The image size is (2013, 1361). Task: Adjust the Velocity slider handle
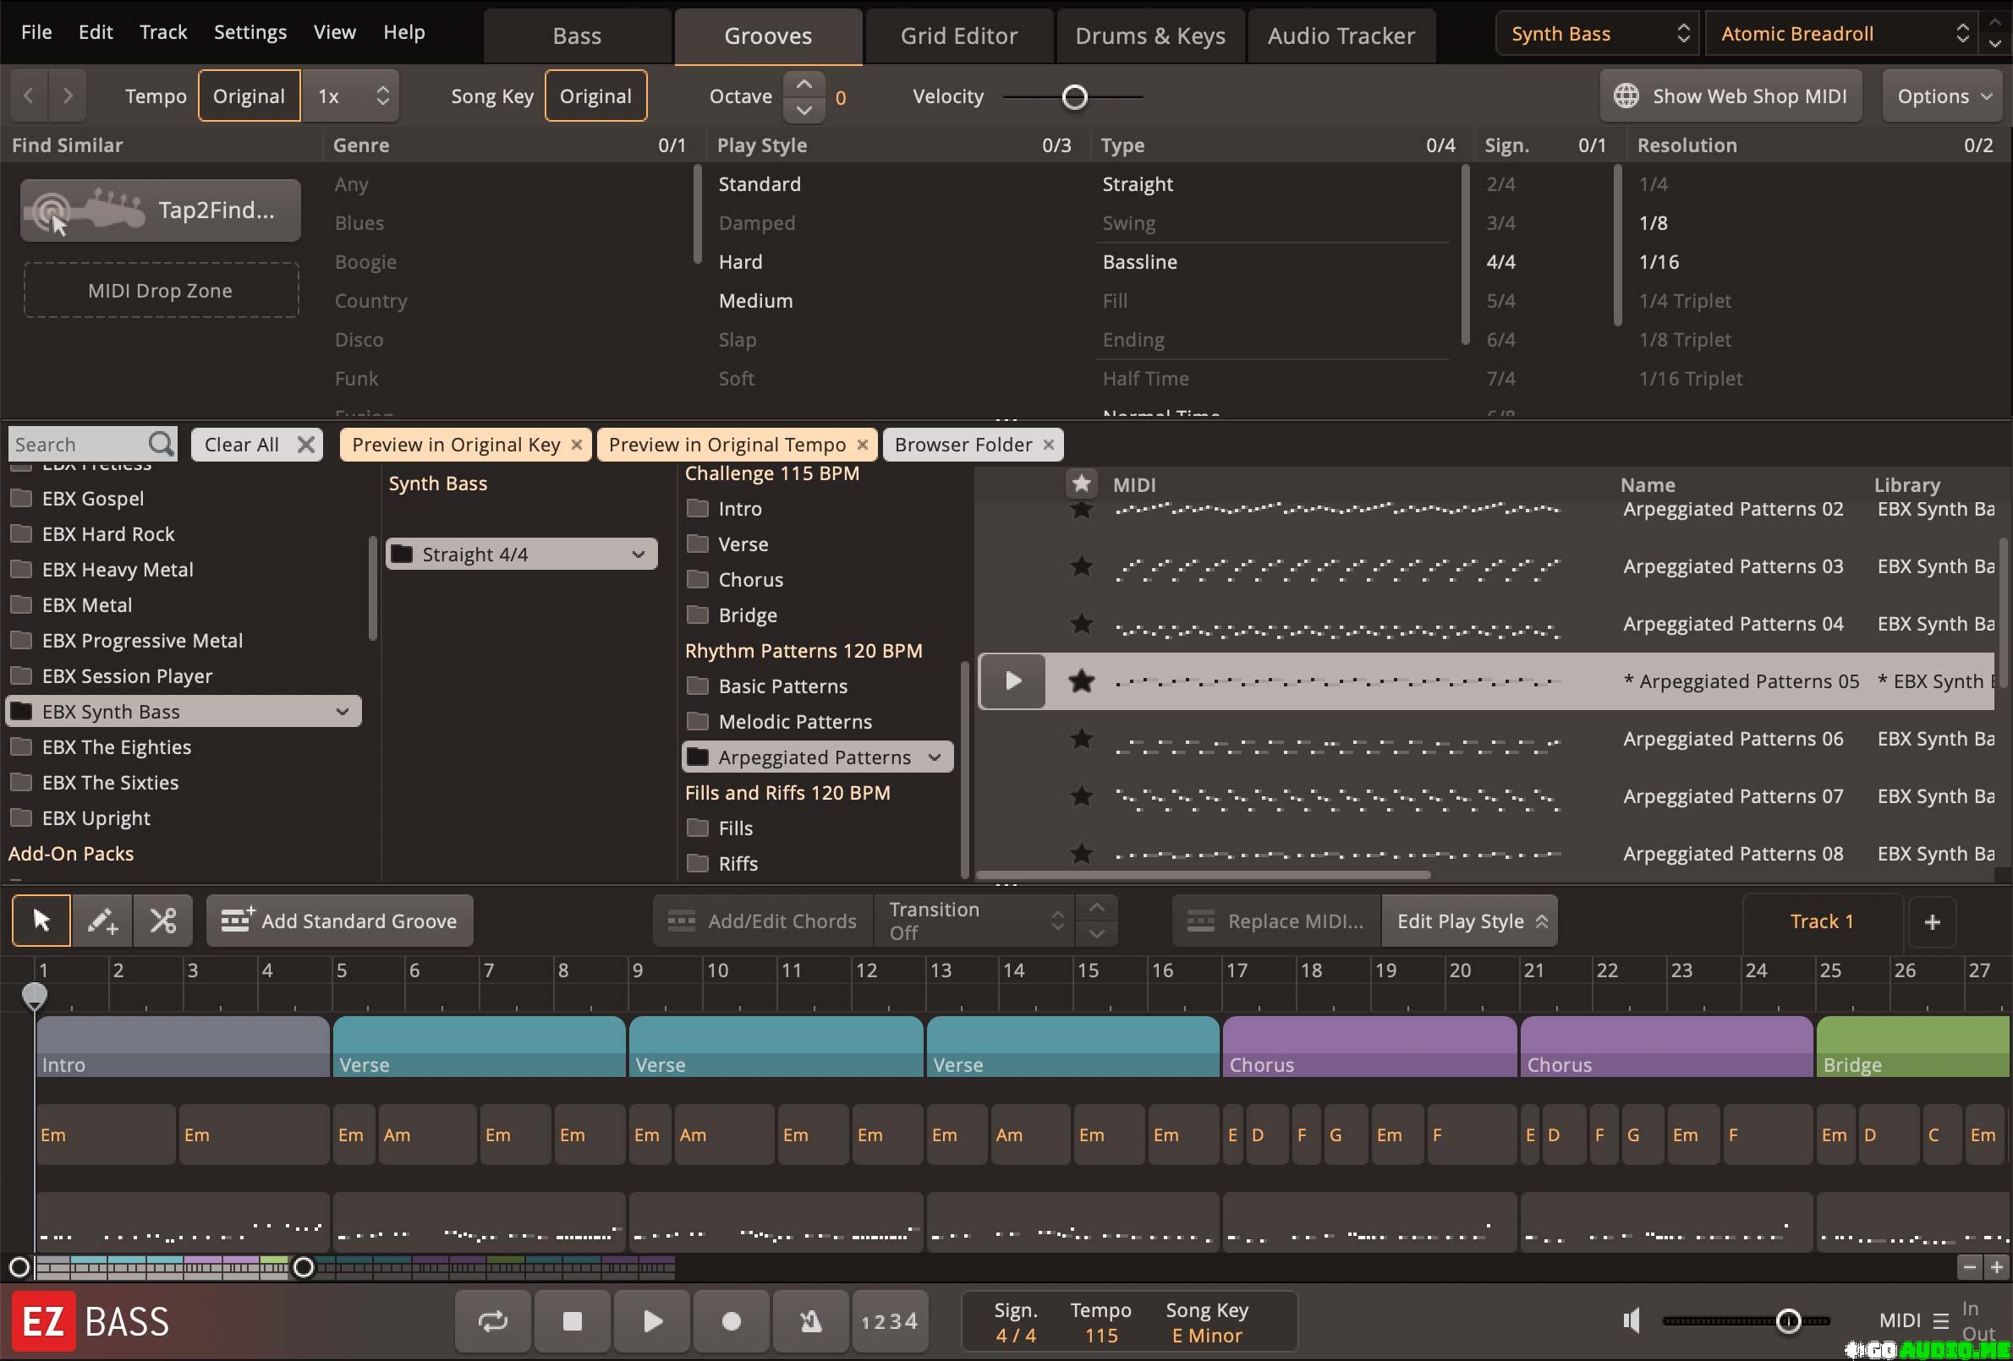pyautogui.click(x=1074, y=97)
